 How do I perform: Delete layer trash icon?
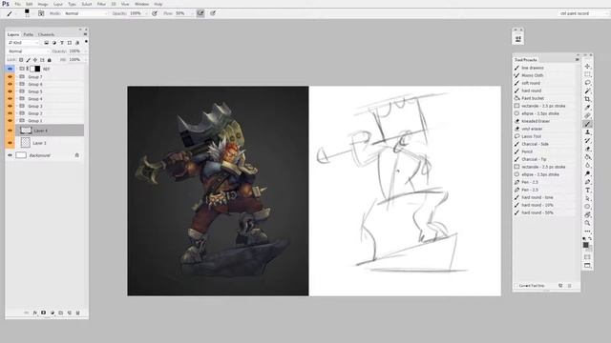tap(77, 313)
